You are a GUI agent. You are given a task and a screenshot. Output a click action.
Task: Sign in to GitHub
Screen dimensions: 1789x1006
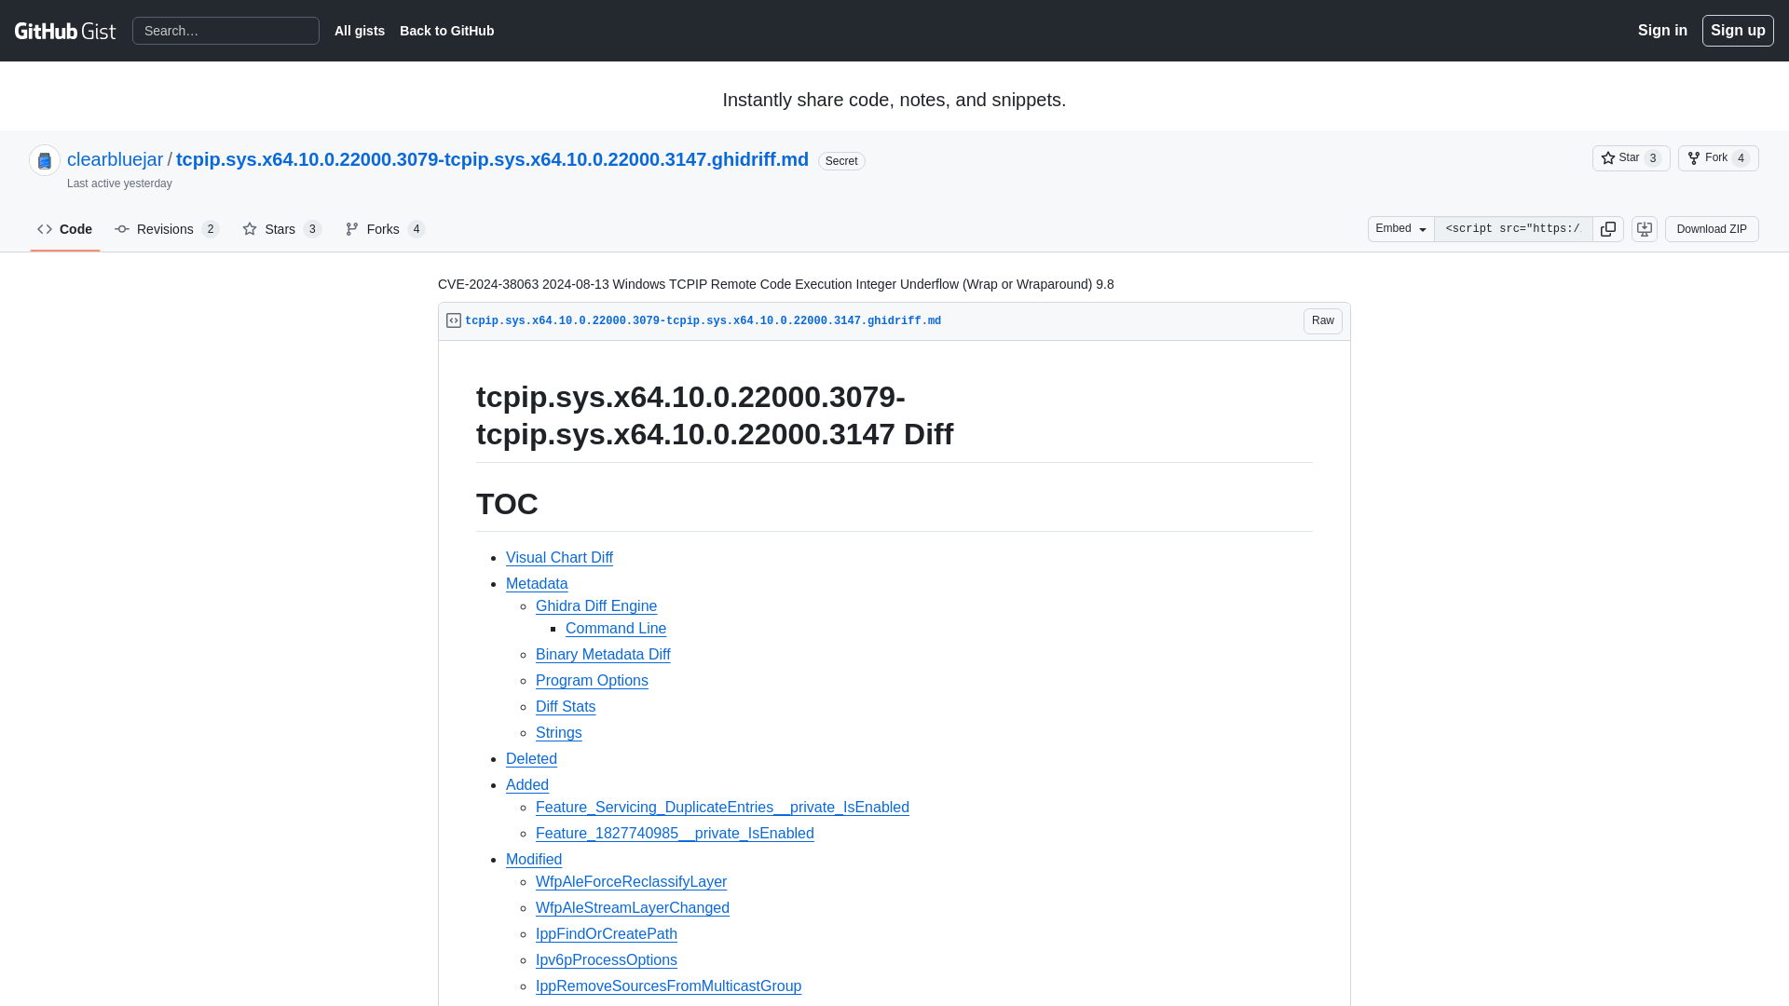tap(1662, 31)
